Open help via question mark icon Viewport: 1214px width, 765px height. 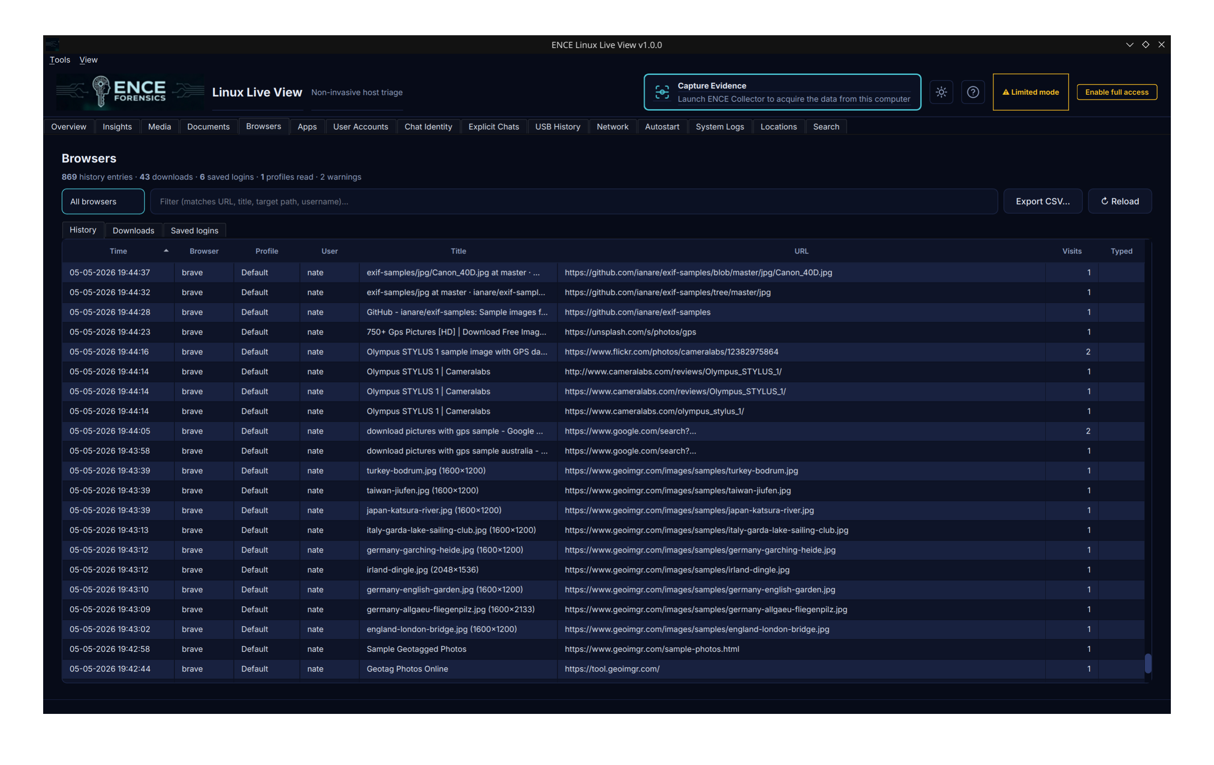[973, 92]
